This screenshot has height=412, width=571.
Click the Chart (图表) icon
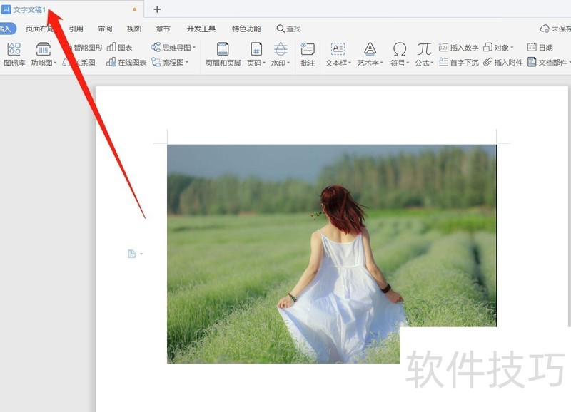120,48
